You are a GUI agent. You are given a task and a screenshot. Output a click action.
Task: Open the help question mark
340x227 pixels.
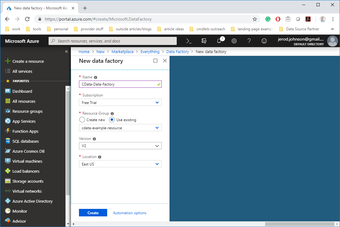tap(249, 41)
